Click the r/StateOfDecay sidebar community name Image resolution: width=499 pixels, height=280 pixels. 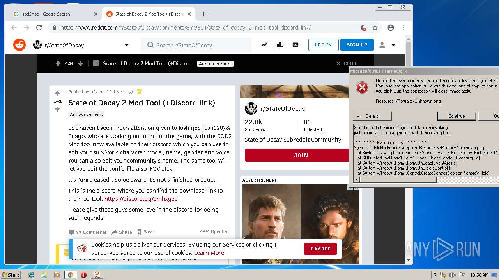[283, 109]
